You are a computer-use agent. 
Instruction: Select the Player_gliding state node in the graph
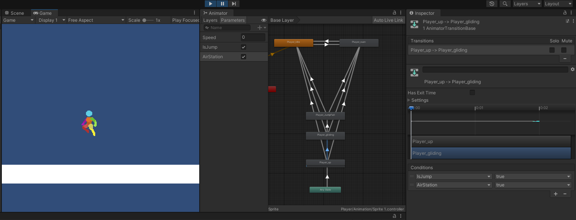point(325,135)
